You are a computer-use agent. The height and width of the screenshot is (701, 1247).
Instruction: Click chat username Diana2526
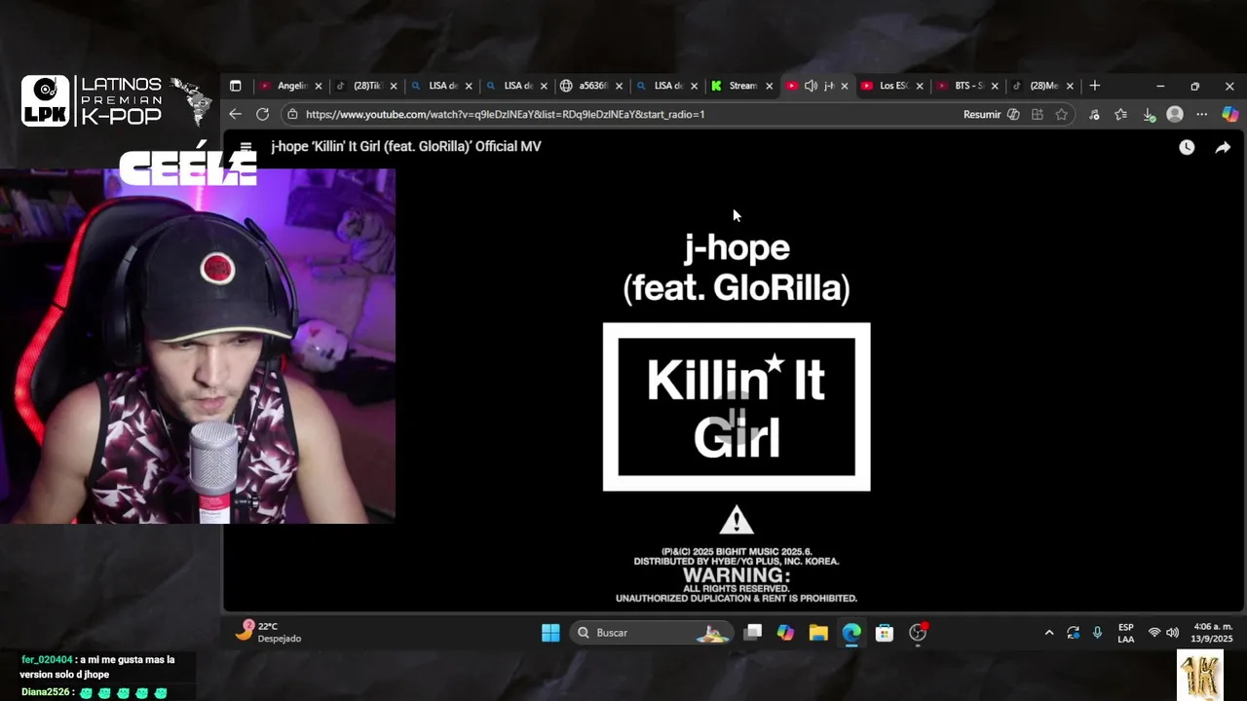point(45,692)
